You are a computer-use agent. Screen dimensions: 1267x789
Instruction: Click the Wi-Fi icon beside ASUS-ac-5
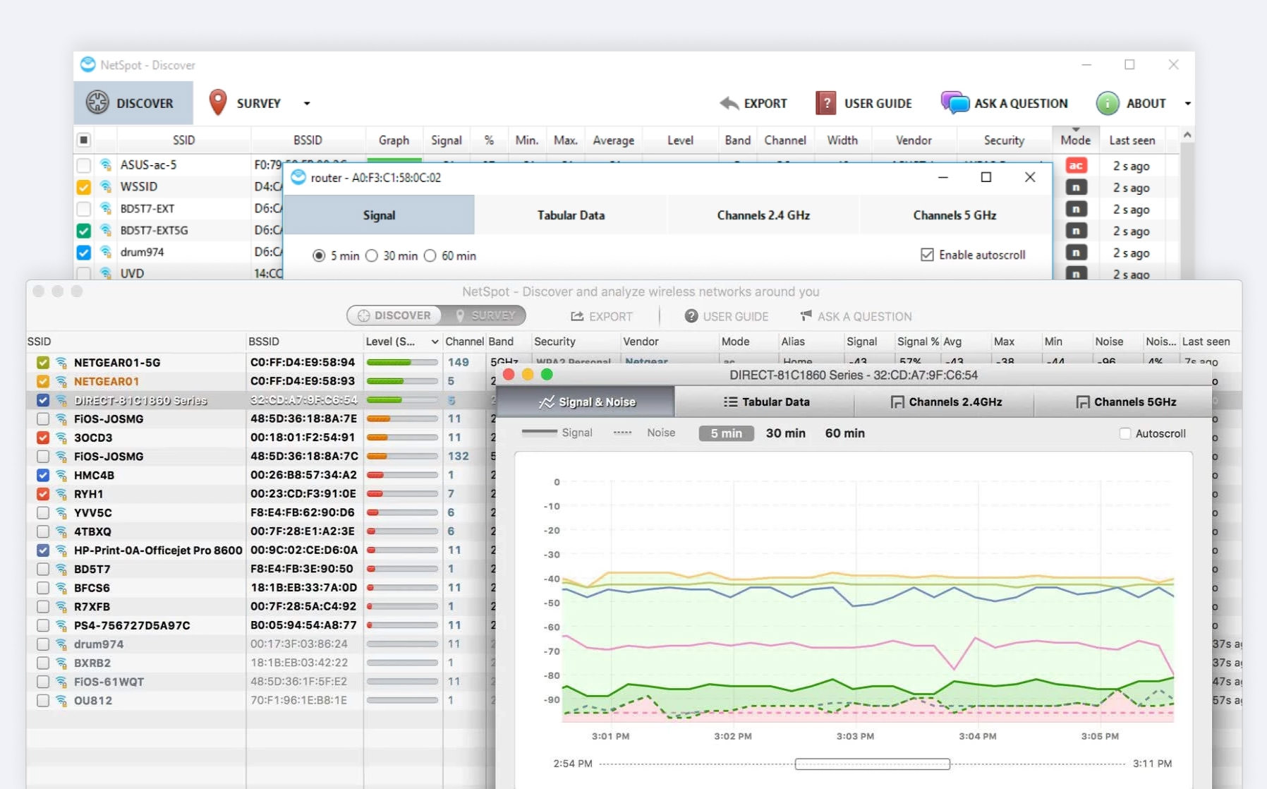[106, 164]
